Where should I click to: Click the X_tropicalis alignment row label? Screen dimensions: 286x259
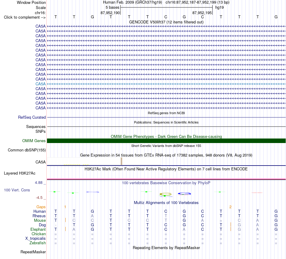click(36, 239)
